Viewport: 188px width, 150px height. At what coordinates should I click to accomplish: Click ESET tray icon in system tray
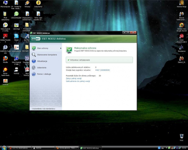(x=169, y=148)
